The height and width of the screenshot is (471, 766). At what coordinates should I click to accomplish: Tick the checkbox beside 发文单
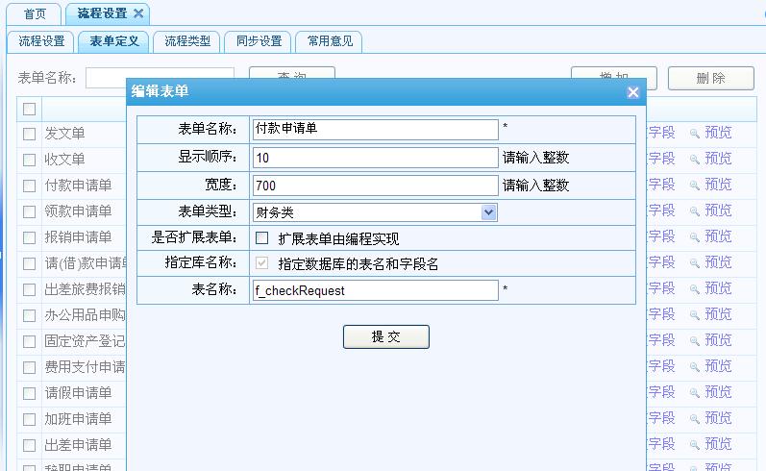tap(30, 135)
